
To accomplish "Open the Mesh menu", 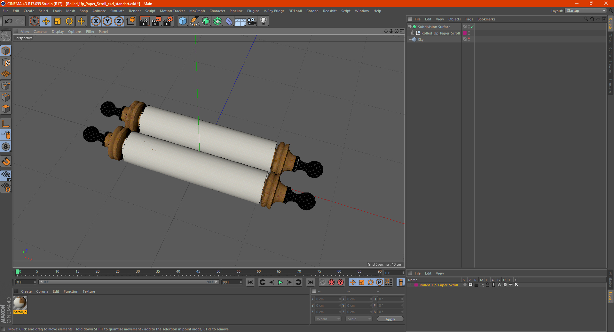I will pyautogui.click(x=70, y=11).
